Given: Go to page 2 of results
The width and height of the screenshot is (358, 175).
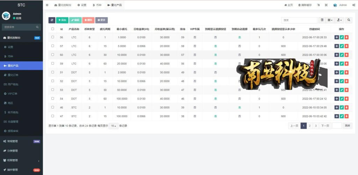Looking at the screenshot, I should coord(310,126).
